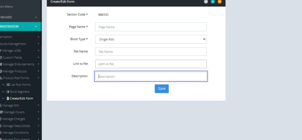The height and width of the screenshot is (140, 302).
Task: Click the Manage Covers icon
Action: point(1,112)
